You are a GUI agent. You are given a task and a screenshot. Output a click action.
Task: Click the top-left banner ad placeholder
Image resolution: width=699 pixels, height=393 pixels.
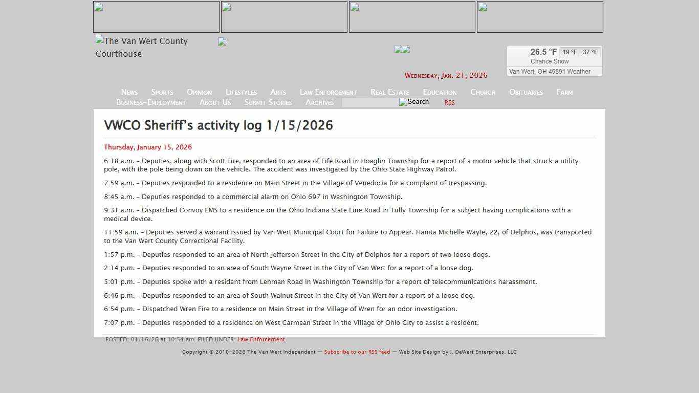point(156,16)
